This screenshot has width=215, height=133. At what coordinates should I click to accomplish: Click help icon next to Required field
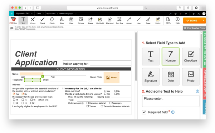click(x=173, y=112)
